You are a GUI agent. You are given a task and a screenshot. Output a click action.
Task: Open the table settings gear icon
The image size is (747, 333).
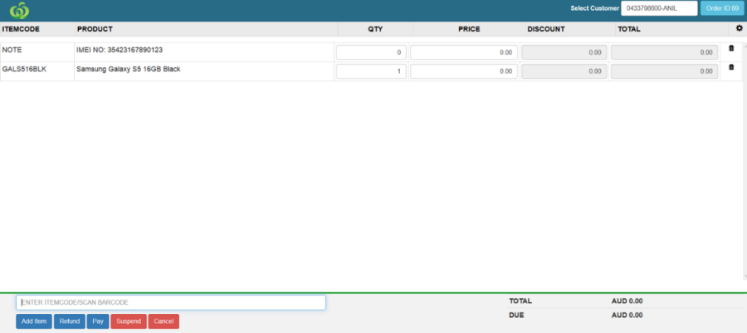tap(740, 29)
